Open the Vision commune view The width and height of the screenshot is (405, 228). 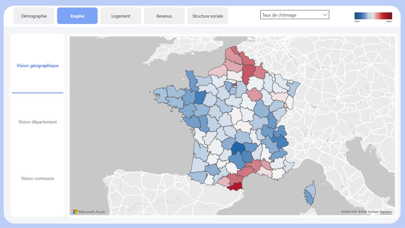[x=37, y=178]
